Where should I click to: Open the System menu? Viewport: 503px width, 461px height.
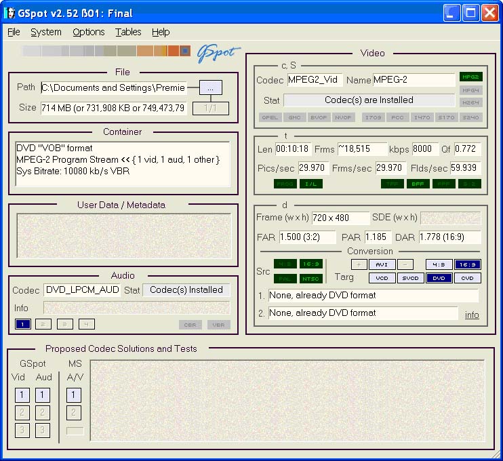point(46,32)
